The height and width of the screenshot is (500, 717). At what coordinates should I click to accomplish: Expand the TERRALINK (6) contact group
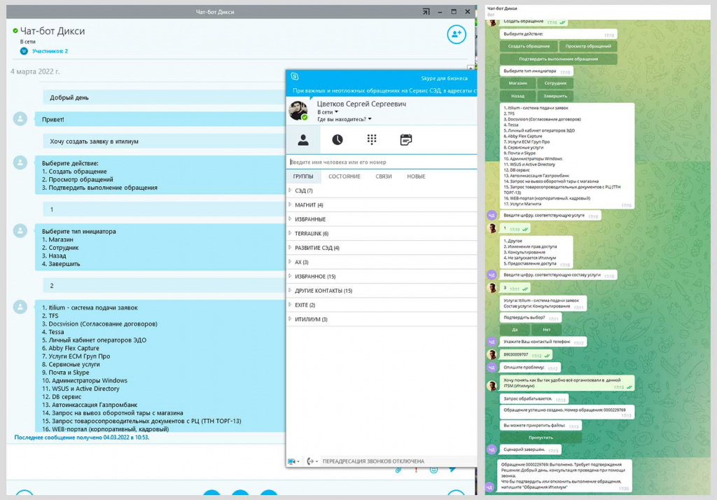(x=312, y=234)
